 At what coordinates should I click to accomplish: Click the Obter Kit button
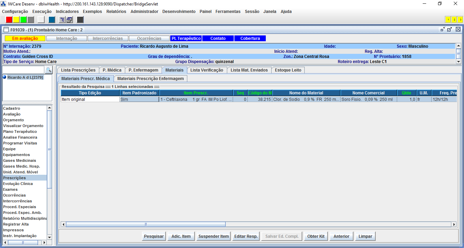tap(316, 236)
